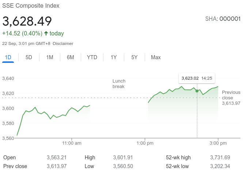Click the 11:00 am axis label
The width and height of the screenshot is (243, 171).
click(72, 143)
